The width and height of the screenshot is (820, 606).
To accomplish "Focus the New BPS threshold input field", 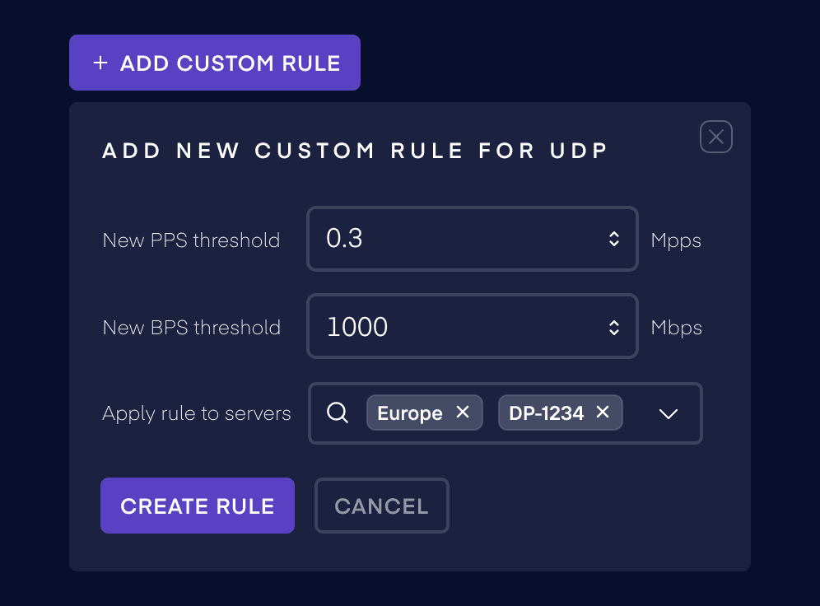I will [x=453, y=327].
